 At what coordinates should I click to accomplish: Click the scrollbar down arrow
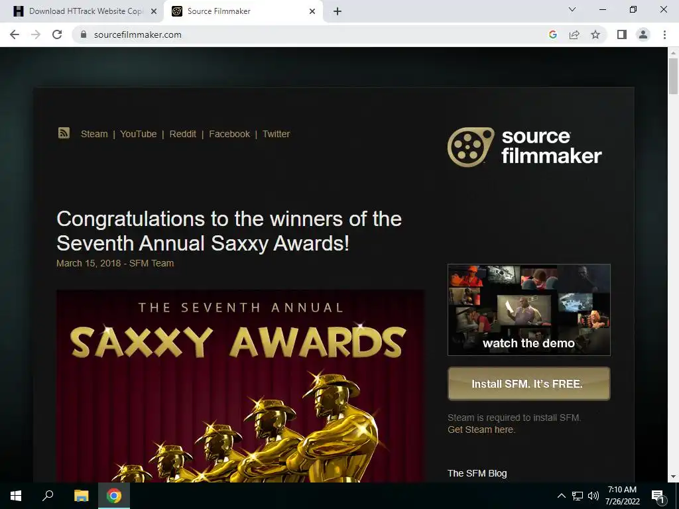pos(673,477)
